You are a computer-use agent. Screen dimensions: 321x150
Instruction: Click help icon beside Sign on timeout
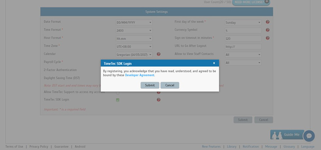(x=268, y=38)
